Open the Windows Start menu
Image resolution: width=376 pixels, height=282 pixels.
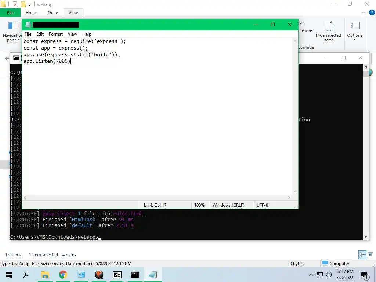click(9, 275)
